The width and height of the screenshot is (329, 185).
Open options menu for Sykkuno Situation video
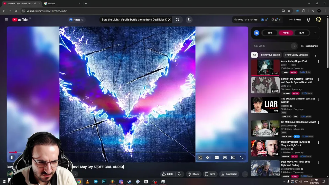318,99
